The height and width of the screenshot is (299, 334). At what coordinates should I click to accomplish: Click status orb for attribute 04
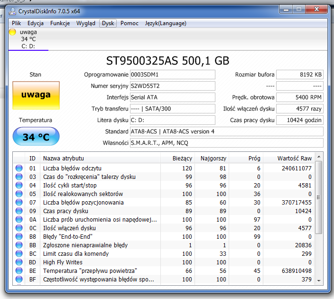(19, 185)
